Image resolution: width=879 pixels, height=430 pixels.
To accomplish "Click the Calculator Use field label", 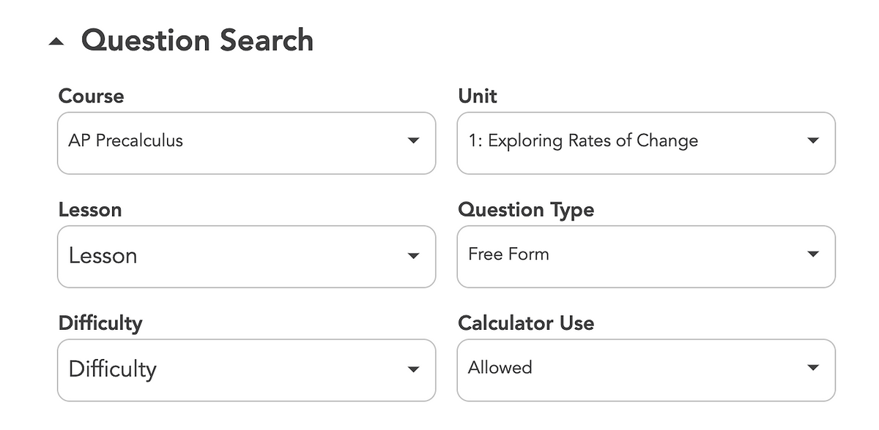I will tap(525, 323).
